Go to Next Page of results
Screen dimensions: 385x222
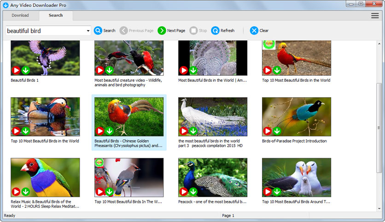[171, 31]
